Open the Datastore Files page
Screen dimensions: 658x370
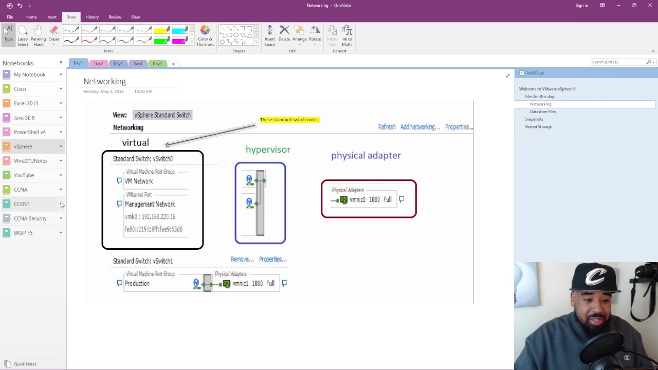(x=543, y=112)
